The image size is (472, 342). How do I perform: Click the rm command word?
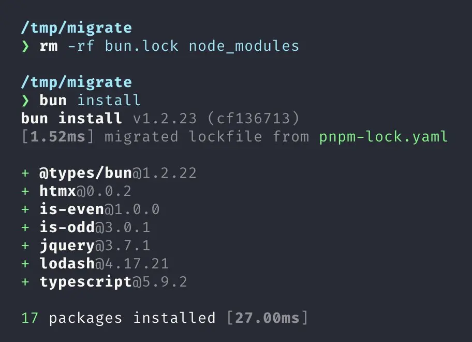[49, 47]
